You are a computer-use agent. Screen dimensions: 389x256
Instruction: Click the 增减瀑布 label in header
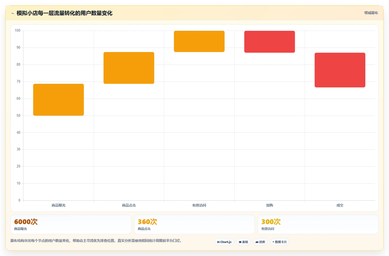pos(371,13)
